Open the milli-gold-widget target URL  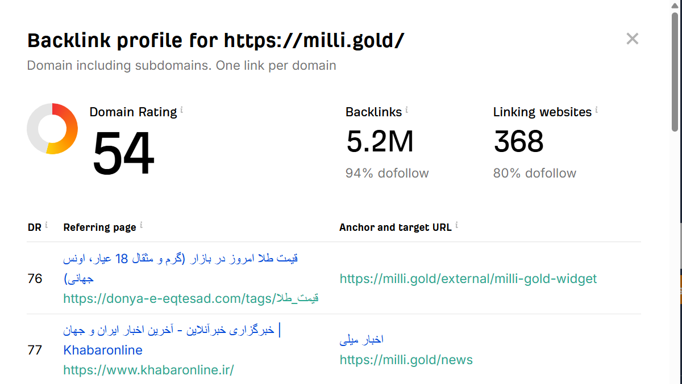pos(468,278)
